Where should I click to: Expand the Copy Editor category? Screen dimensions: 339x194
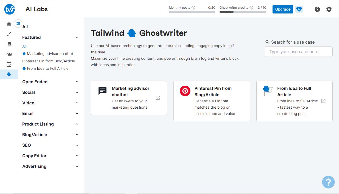(77, 156)
